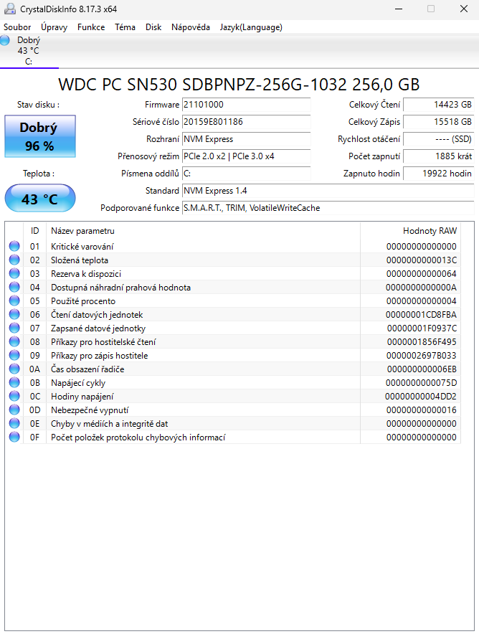Click the Název parametru column header
Image resolution: width=479 pixels, height=634 pixels.
[204, 231]
